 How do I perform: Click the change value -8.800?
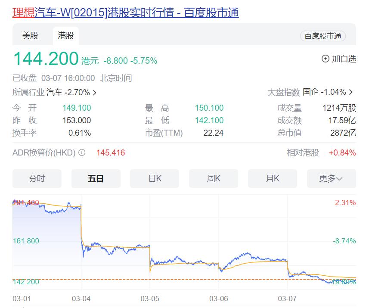tap(116, 61)
